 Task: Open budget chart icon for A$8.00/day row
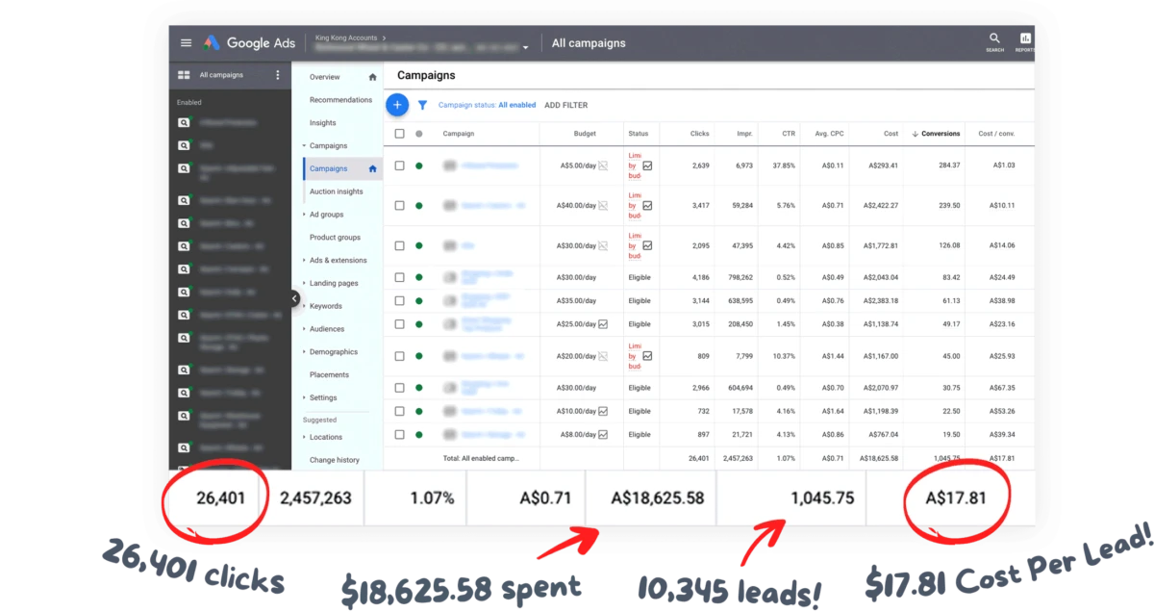[603, 434]
